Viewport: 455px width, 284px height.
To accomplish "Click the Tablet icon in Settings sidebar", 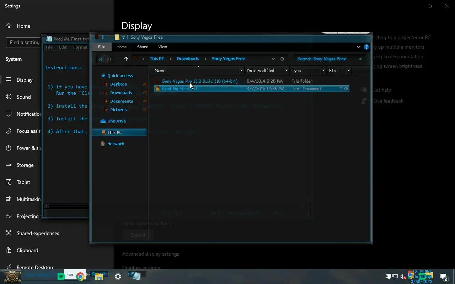I will (9, 182).
